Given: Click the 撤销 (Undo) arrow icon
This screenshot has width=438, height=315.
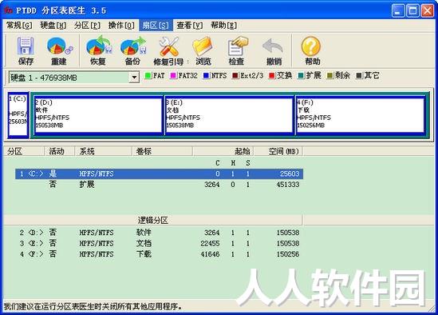Looking at the screenshot, I should click(273, 46).
